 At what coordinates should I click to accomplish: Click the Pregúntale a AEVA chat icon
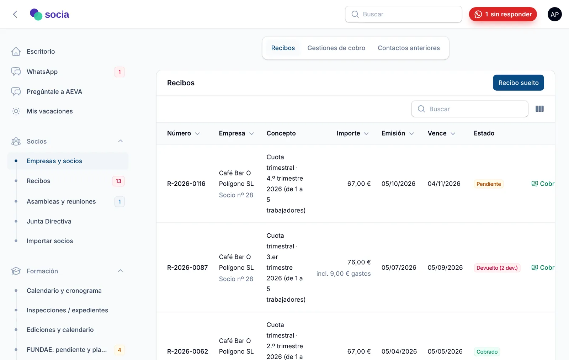16,92
